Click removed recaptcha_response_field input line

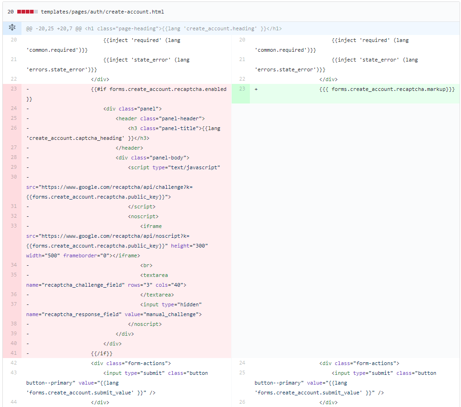point(114,315)
